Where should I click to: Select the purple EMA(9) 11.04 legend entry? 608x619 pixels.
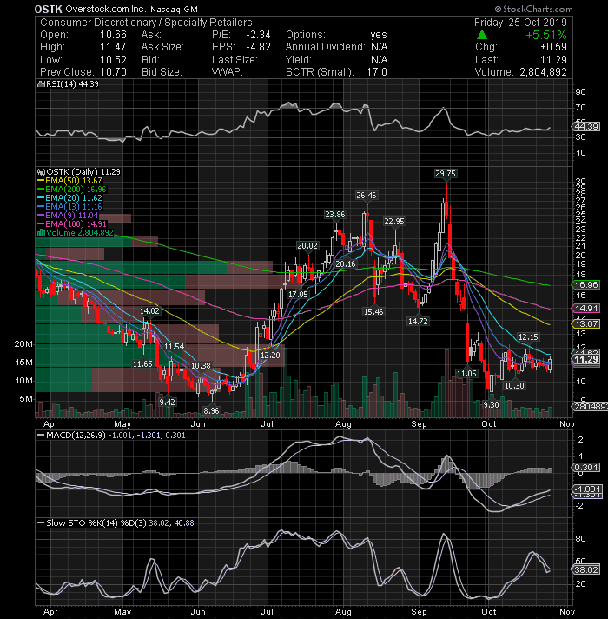click(68, 215)
